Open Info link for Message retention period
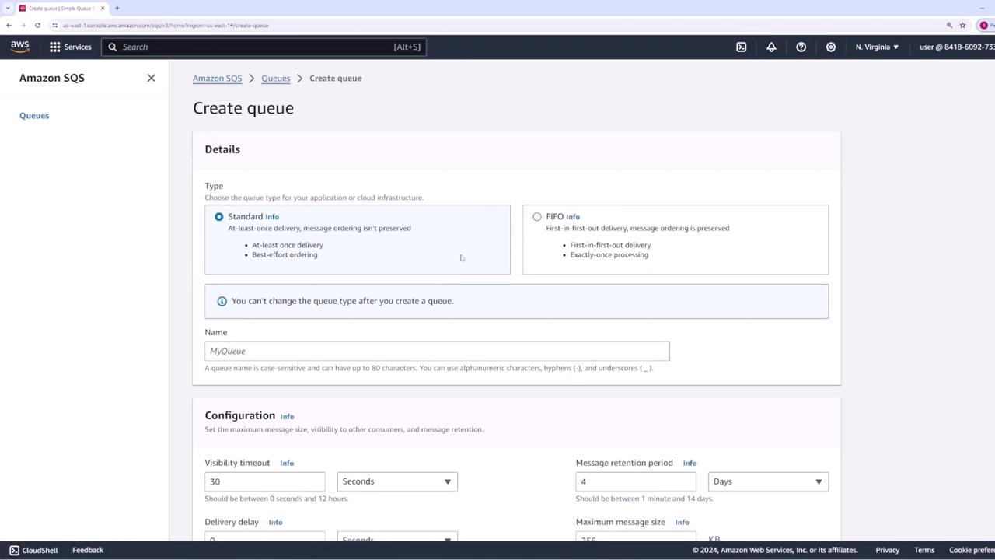The height and width of the screenshot is (560, 995). (690, 463)
